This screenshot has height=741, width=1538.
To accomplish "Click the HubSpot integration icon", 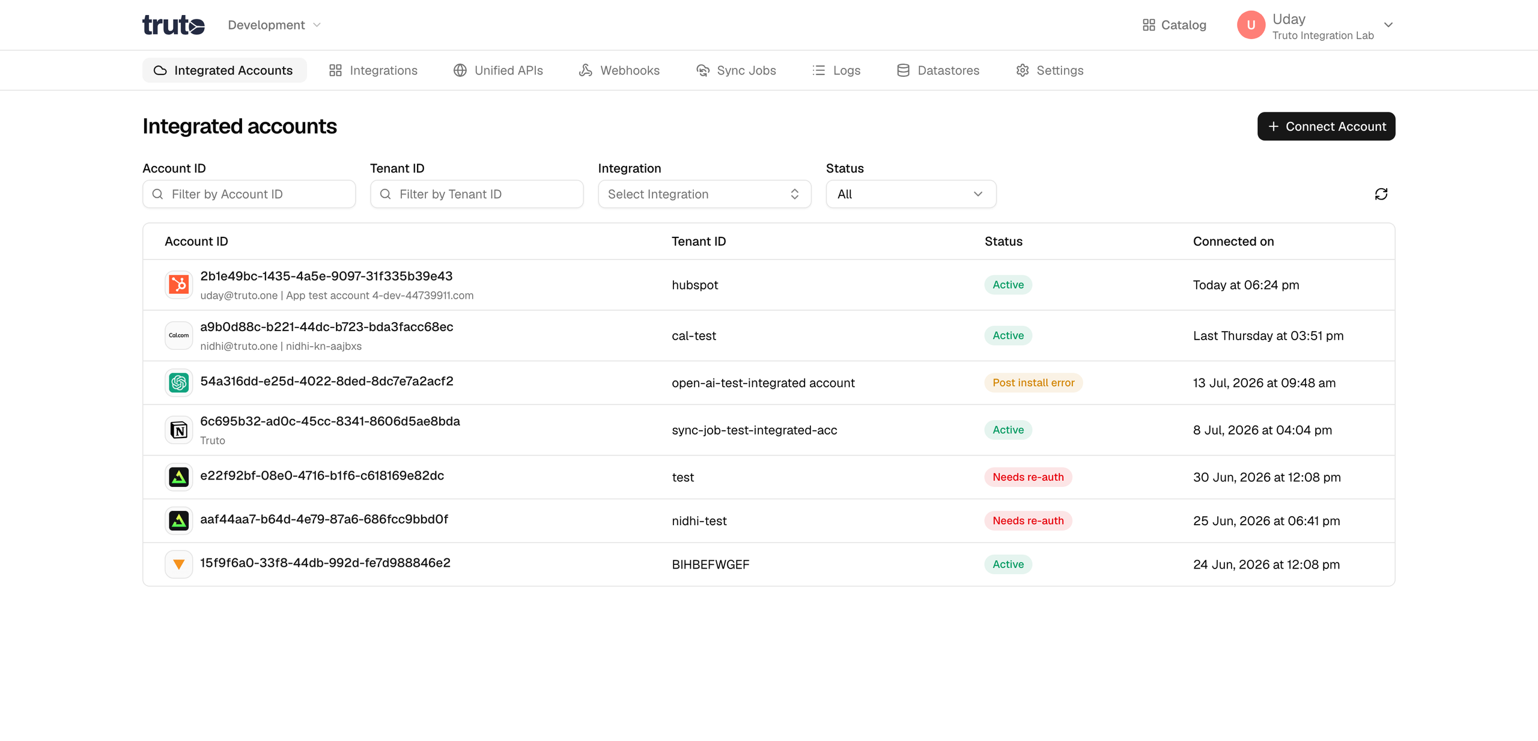I will pyautogui.click(x=178, y=285).
